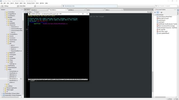Click the Keyboard folder icon
The height and width of the screenshot is (100, 179).
(8, 53)
